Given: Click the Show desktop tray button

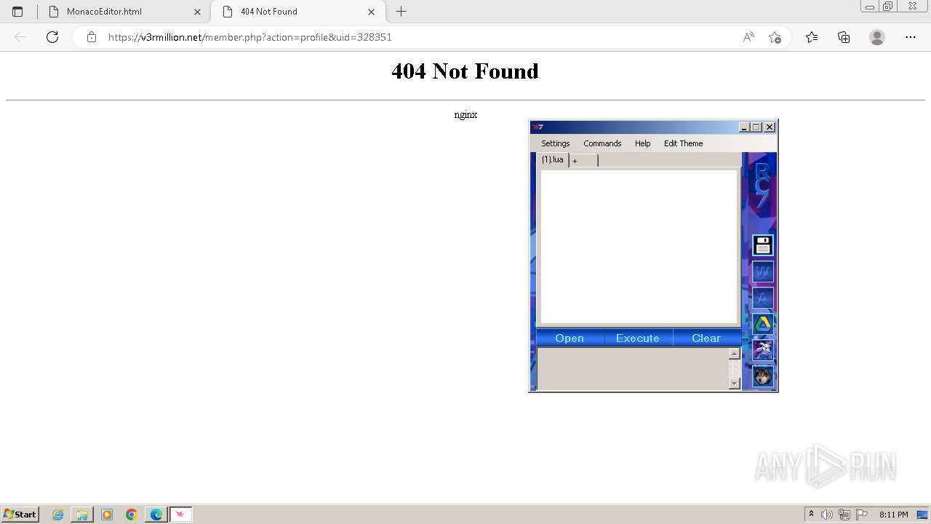Looking at the screenshot, I should (922, 515).
